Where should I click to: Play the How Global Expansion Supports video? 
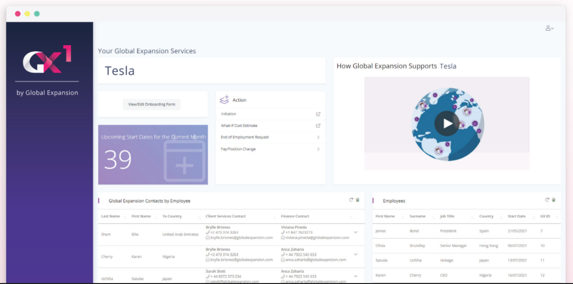click(x=447, y=124)
